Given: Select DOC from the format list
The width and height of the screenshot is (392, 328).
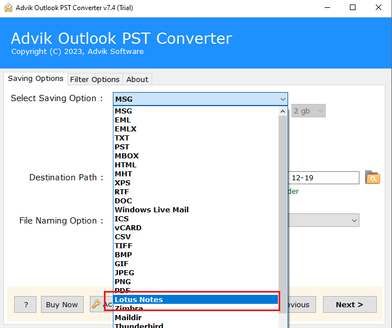Looking at the screenshot, I should click(x=196, y=201).
